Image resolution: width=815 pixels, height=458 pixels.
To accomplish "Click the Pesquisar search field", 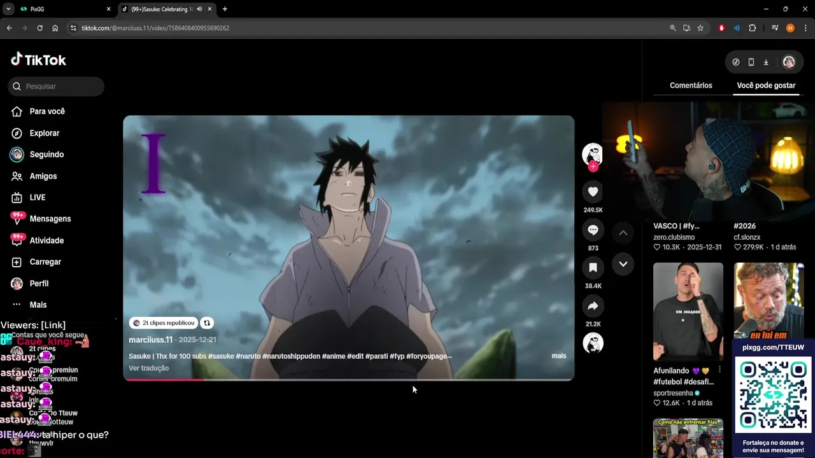I will click(56, 87).
